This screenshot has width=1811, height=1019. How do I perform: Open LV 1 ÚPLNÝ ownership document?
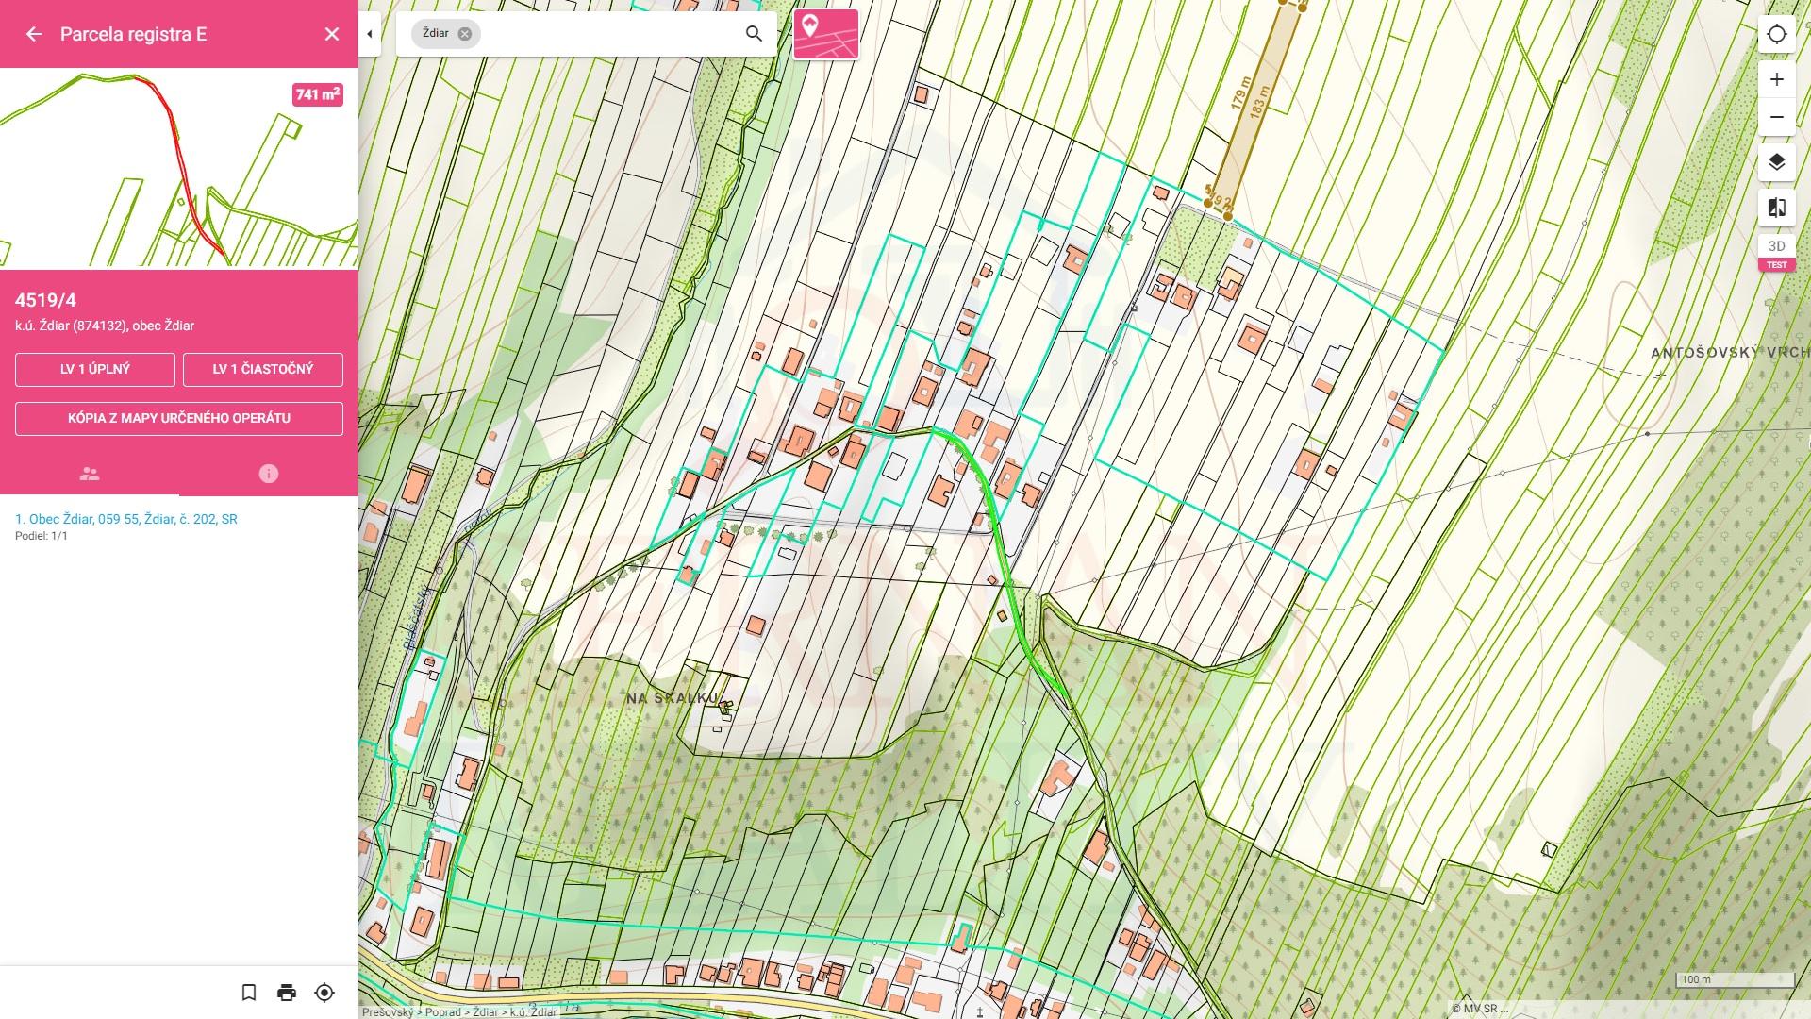tap(95, 369)
